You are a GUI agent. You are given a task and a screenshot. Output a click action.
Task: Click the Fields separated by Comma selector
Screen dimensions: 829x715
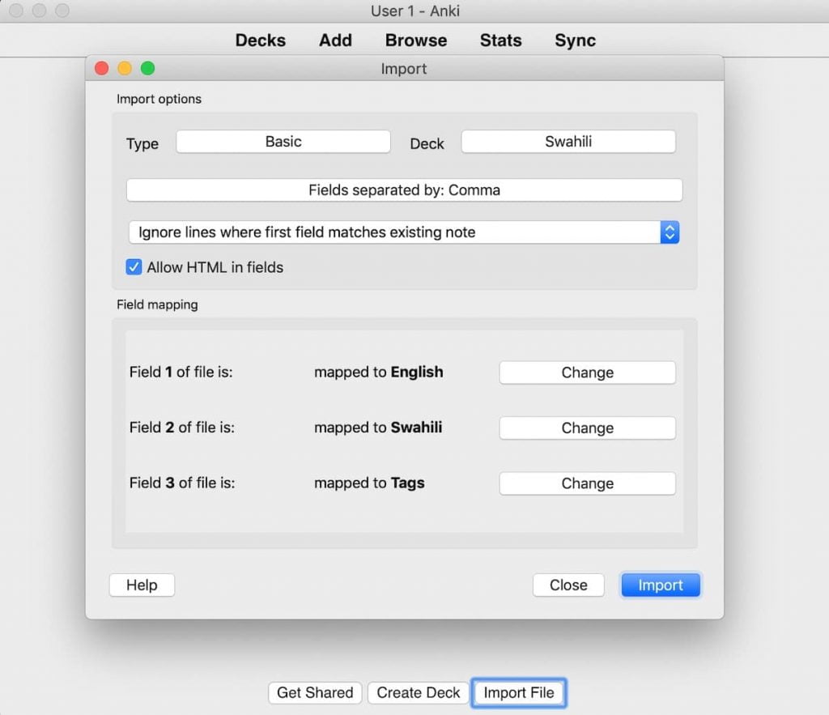click(x=404, y=189)
